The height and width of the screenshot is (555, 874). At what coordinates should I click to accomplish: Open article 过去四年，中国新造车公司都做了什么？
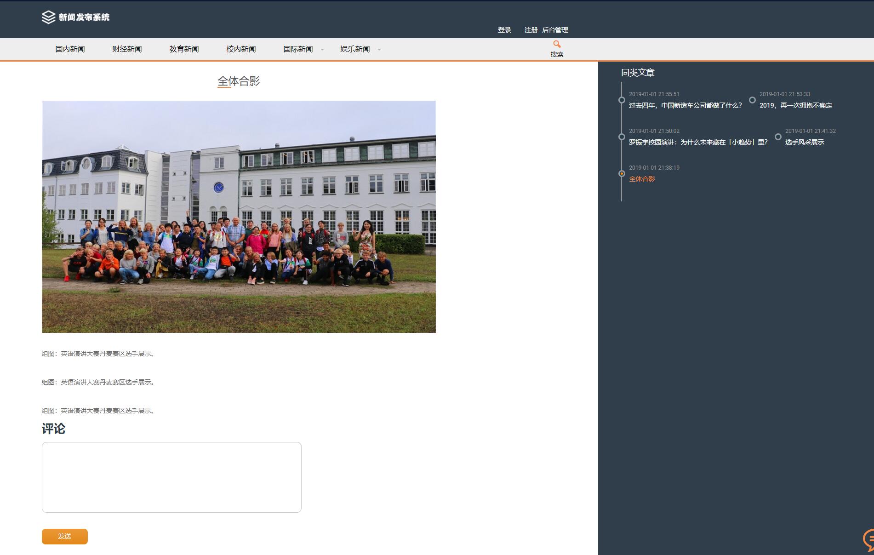coord(685,105)
